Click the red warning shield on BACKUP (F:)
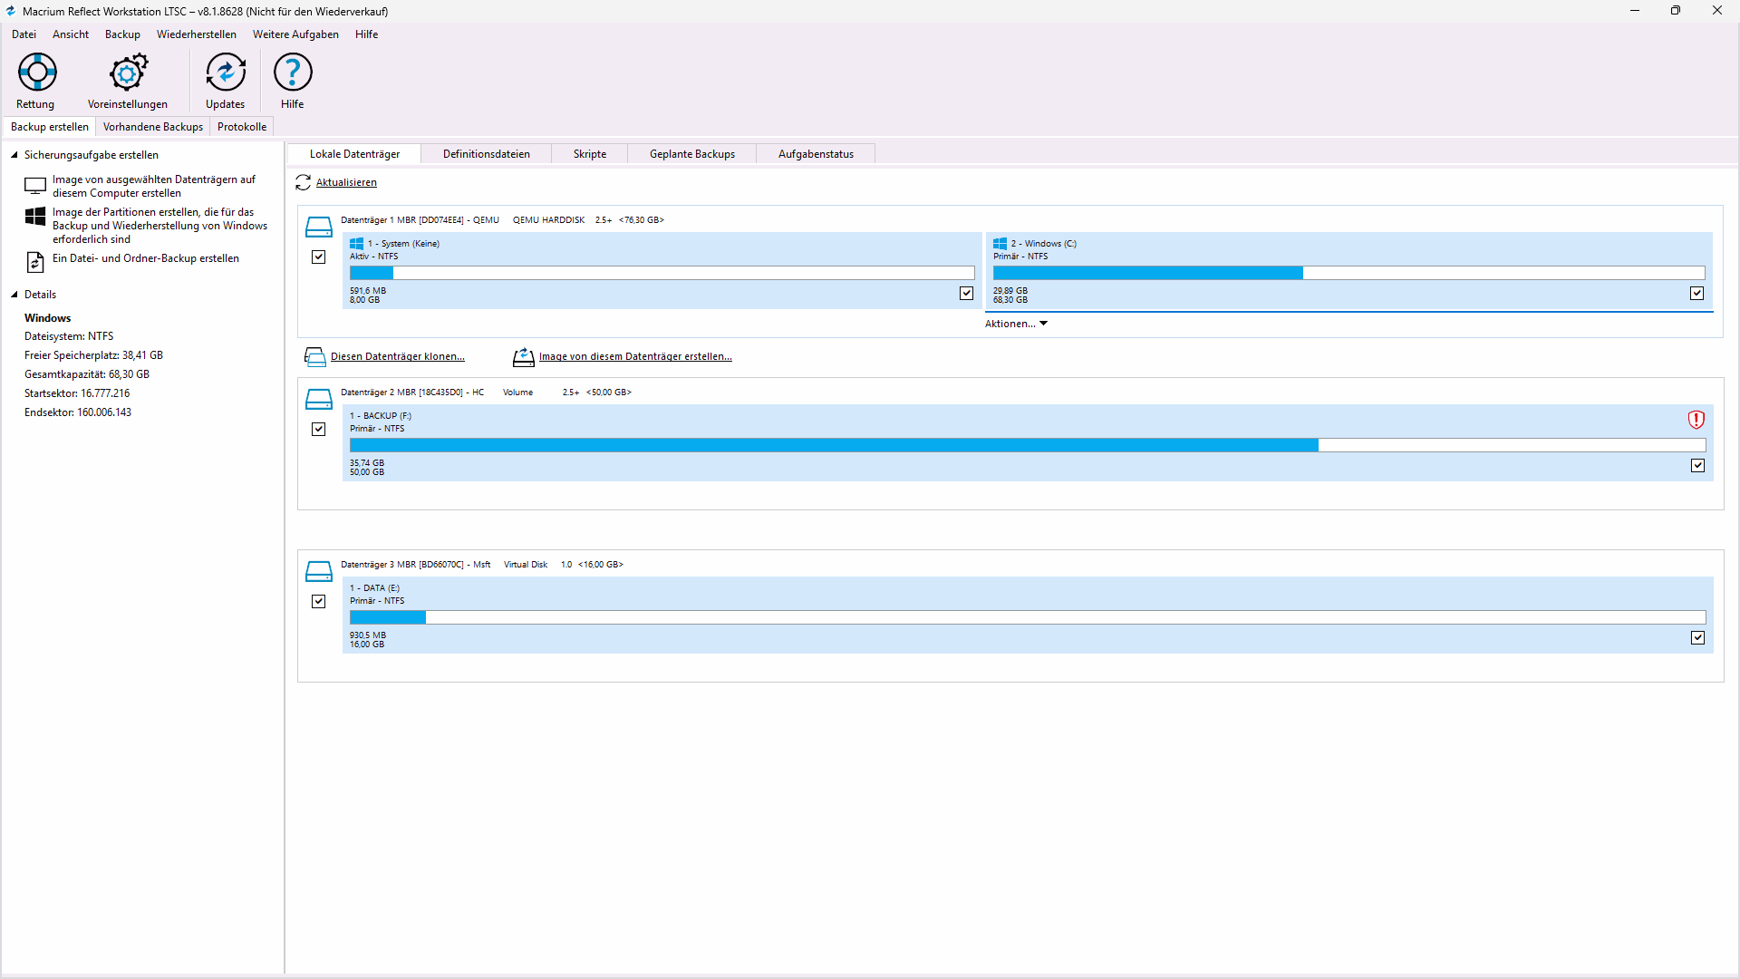This screenshot has height=979, width=1740. click(x=1696, y=420)
